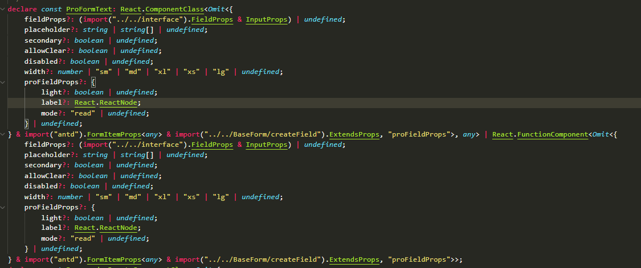
Task: Click "proFieldProps" string on the final '>>;' line
Action: (419, 259)
